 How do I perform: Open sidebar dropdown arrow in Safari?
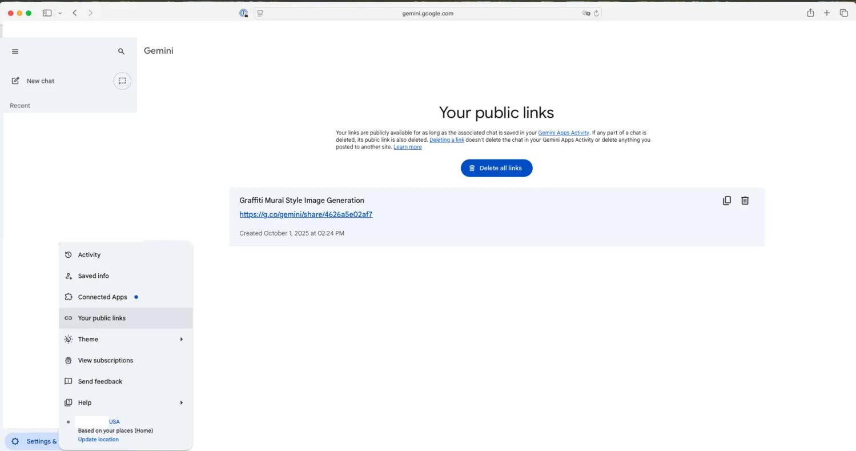[60, 13]
